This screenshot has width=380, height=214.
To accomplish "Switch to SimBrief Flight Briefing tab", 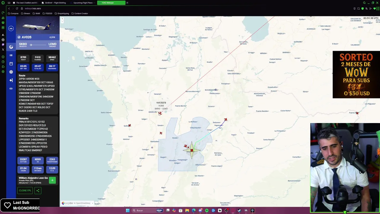I will 53,3.
